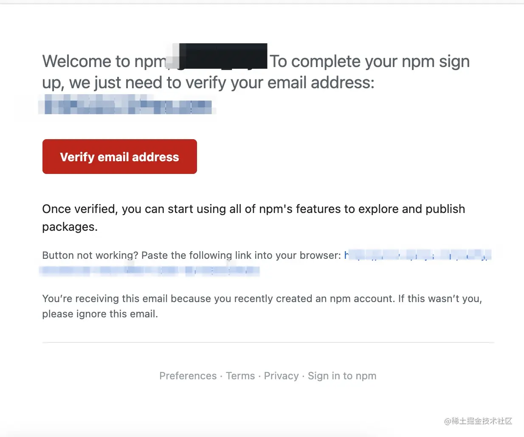Click the 稀土掘金技术社区 watermark
The height and width of the screenshot is (437, 524).
point(478,421)
